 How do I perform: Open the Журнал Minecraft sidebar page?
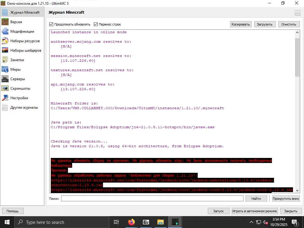[x=22, y=12]
